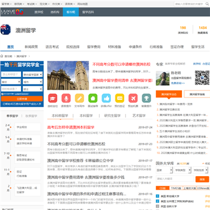
Task: Click the orange 立即申请 button
Action: [x=22, y=99]
